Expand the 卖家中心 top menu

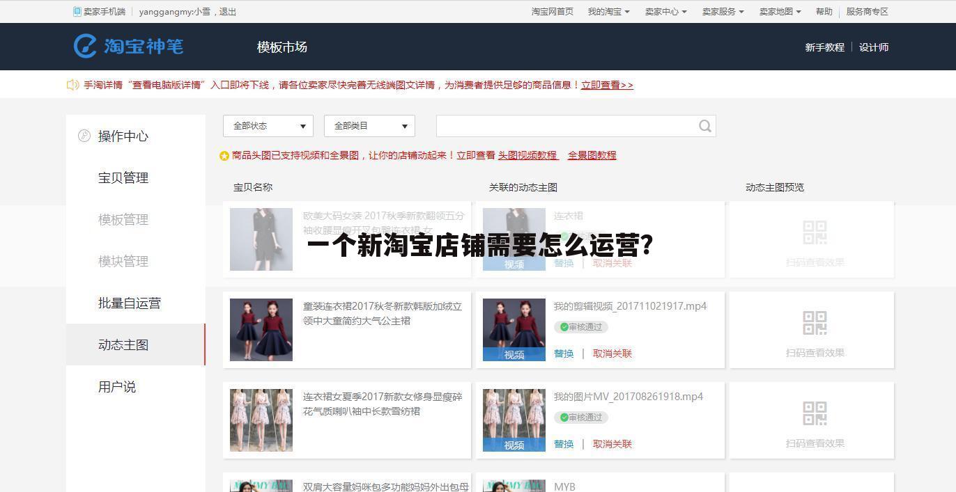point(665,12)
